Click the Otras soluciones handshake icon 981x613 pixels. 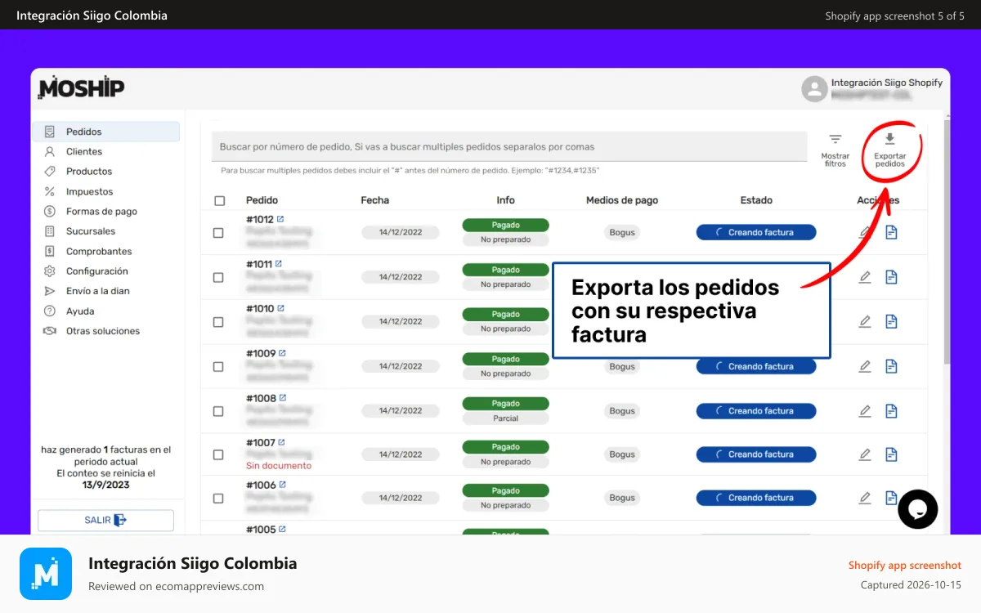coord(50,331)
